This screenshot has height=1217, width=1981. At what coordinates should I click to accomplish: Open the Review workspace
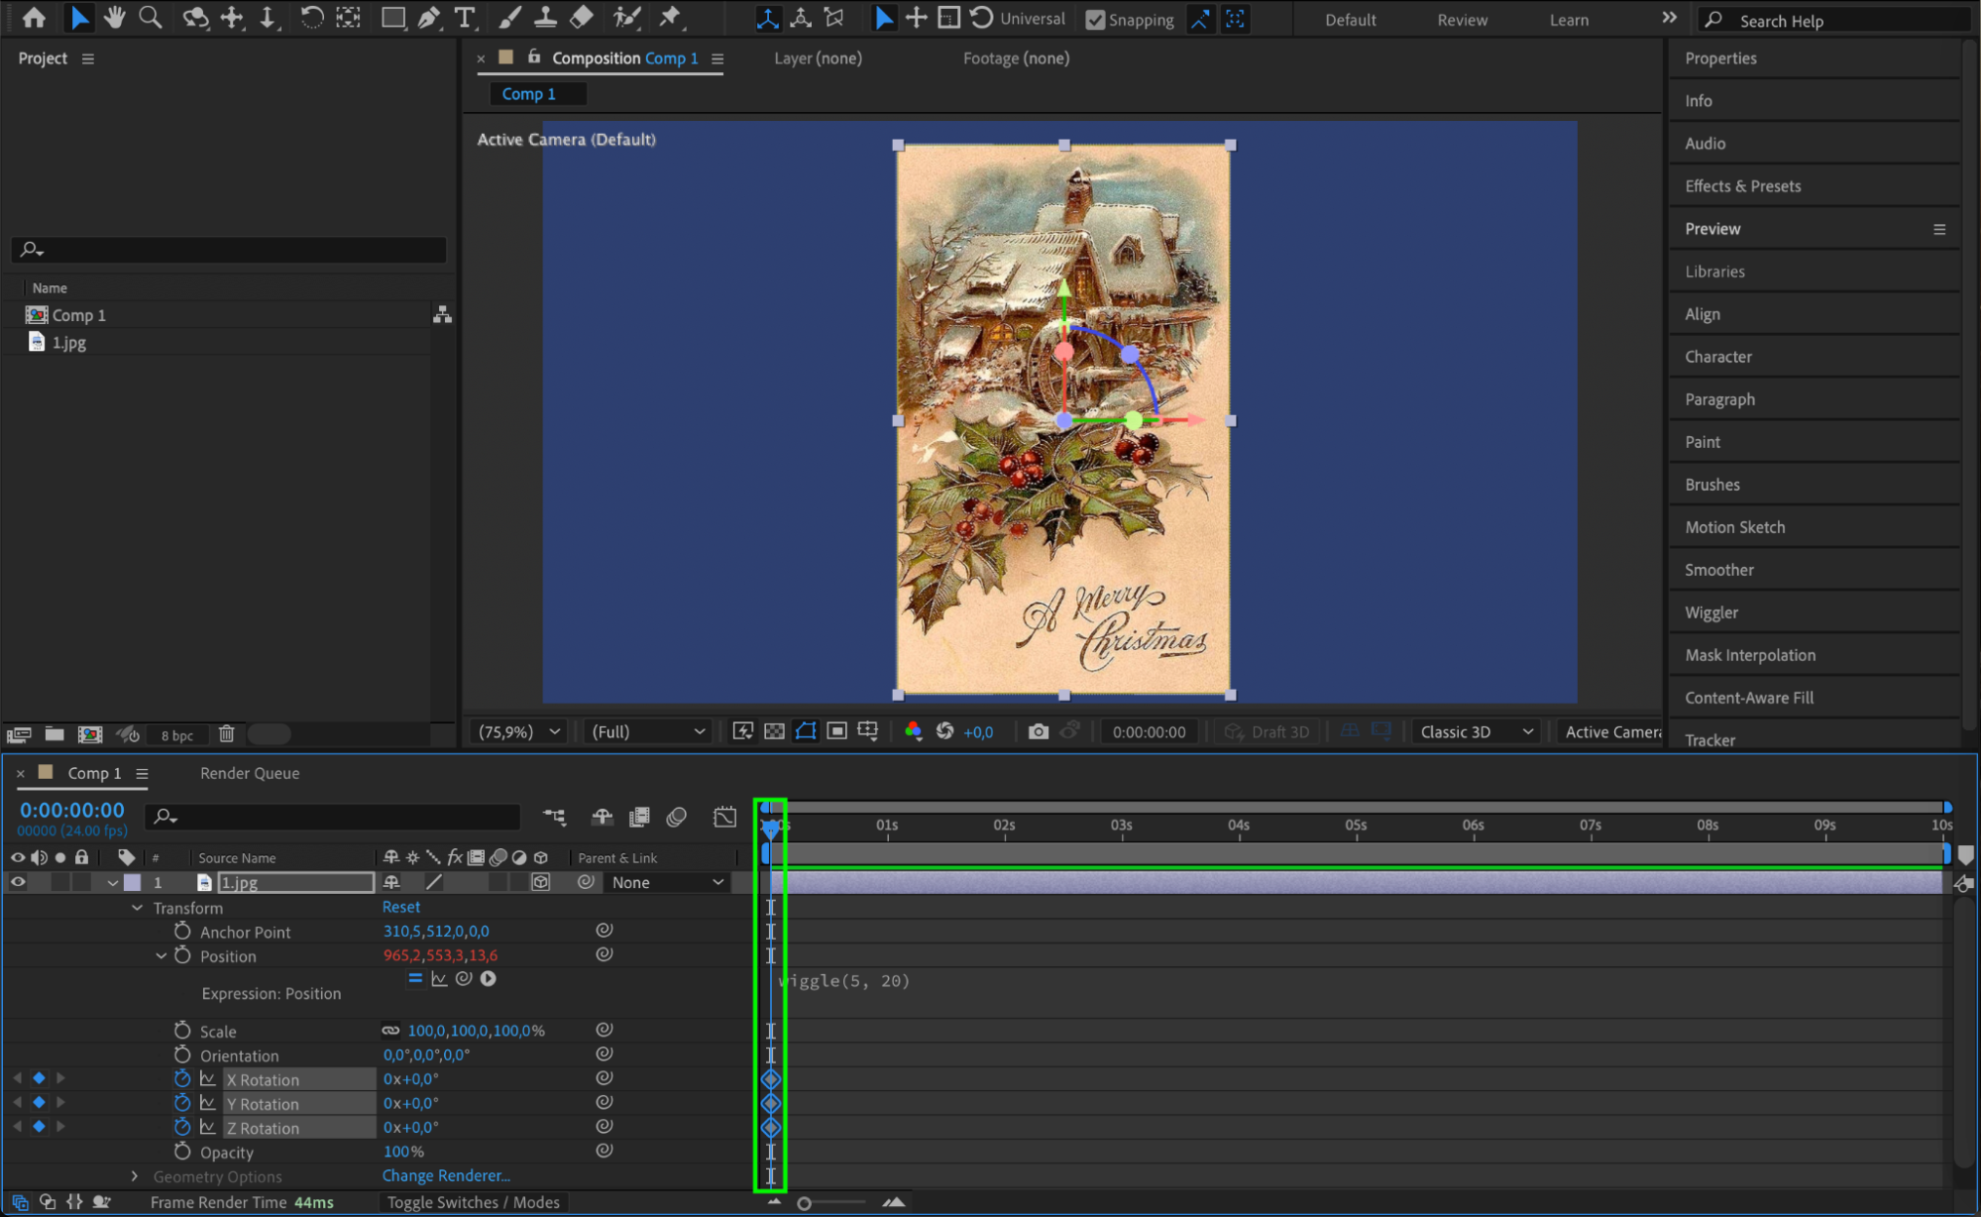tap(1462, 20)
